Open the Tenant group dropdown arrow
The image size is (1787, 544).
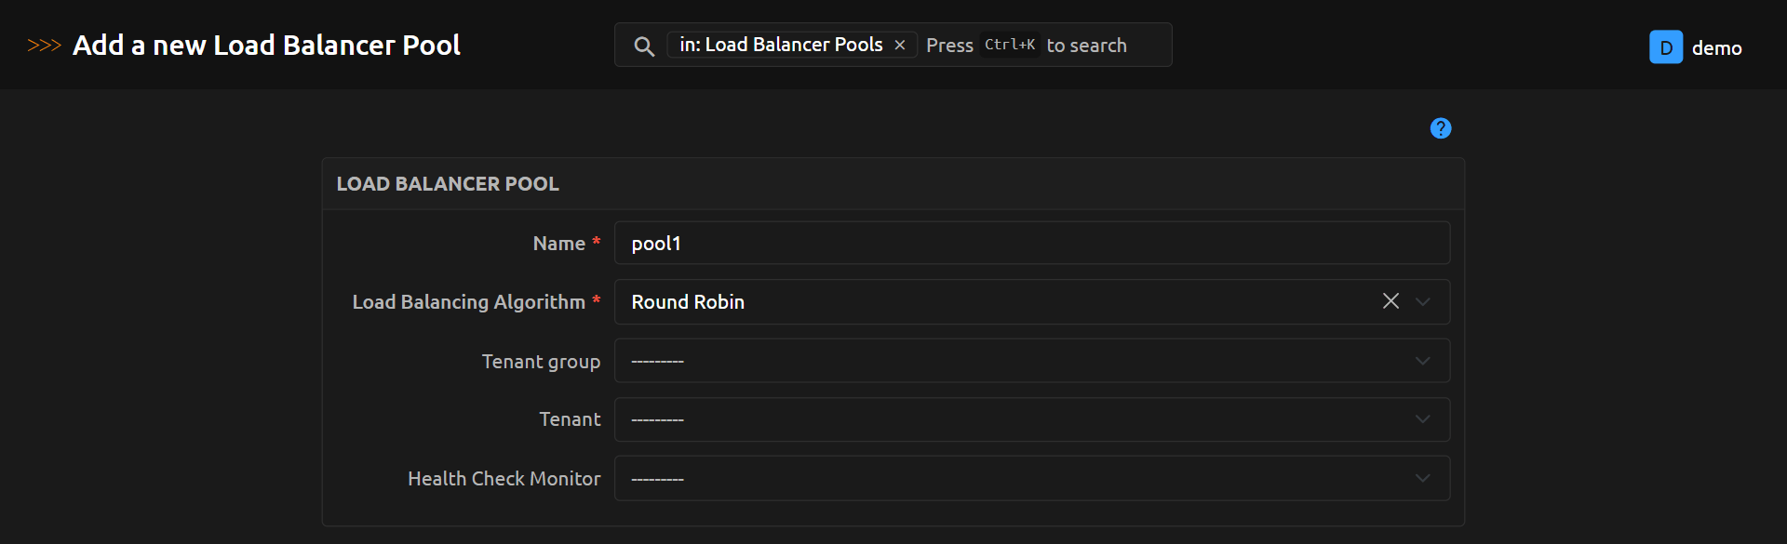point(1422,361)
